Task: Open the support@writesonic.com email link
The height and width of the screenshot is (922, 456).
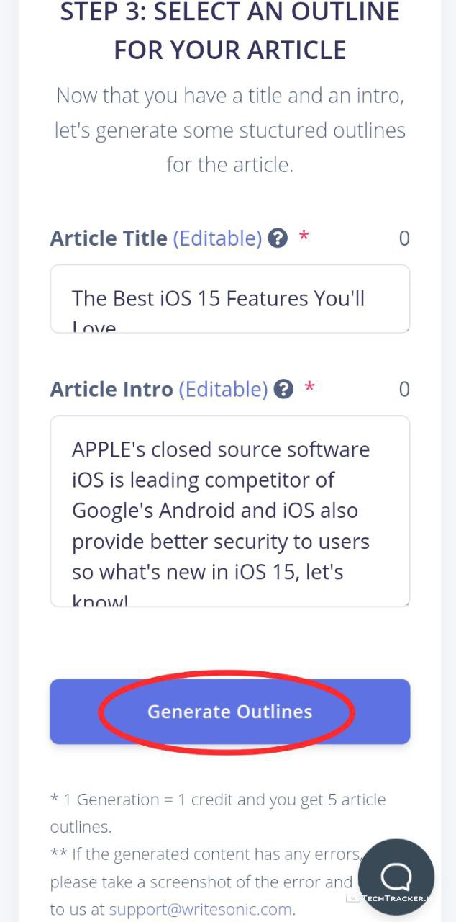Action: pos(201,909)
